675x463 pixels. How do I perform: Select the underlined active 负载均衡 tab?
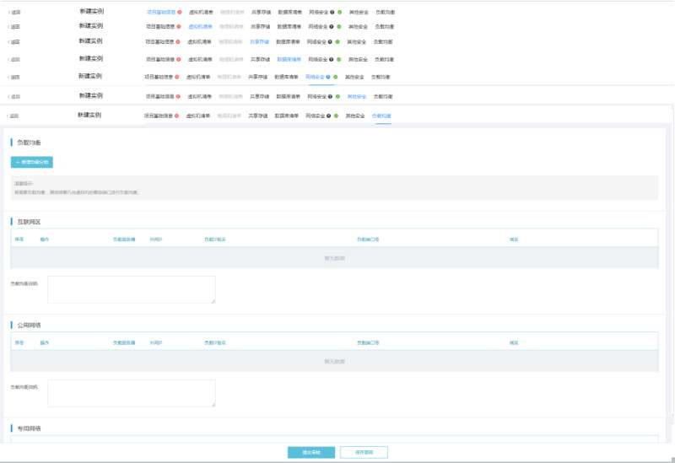click(381, 115)
